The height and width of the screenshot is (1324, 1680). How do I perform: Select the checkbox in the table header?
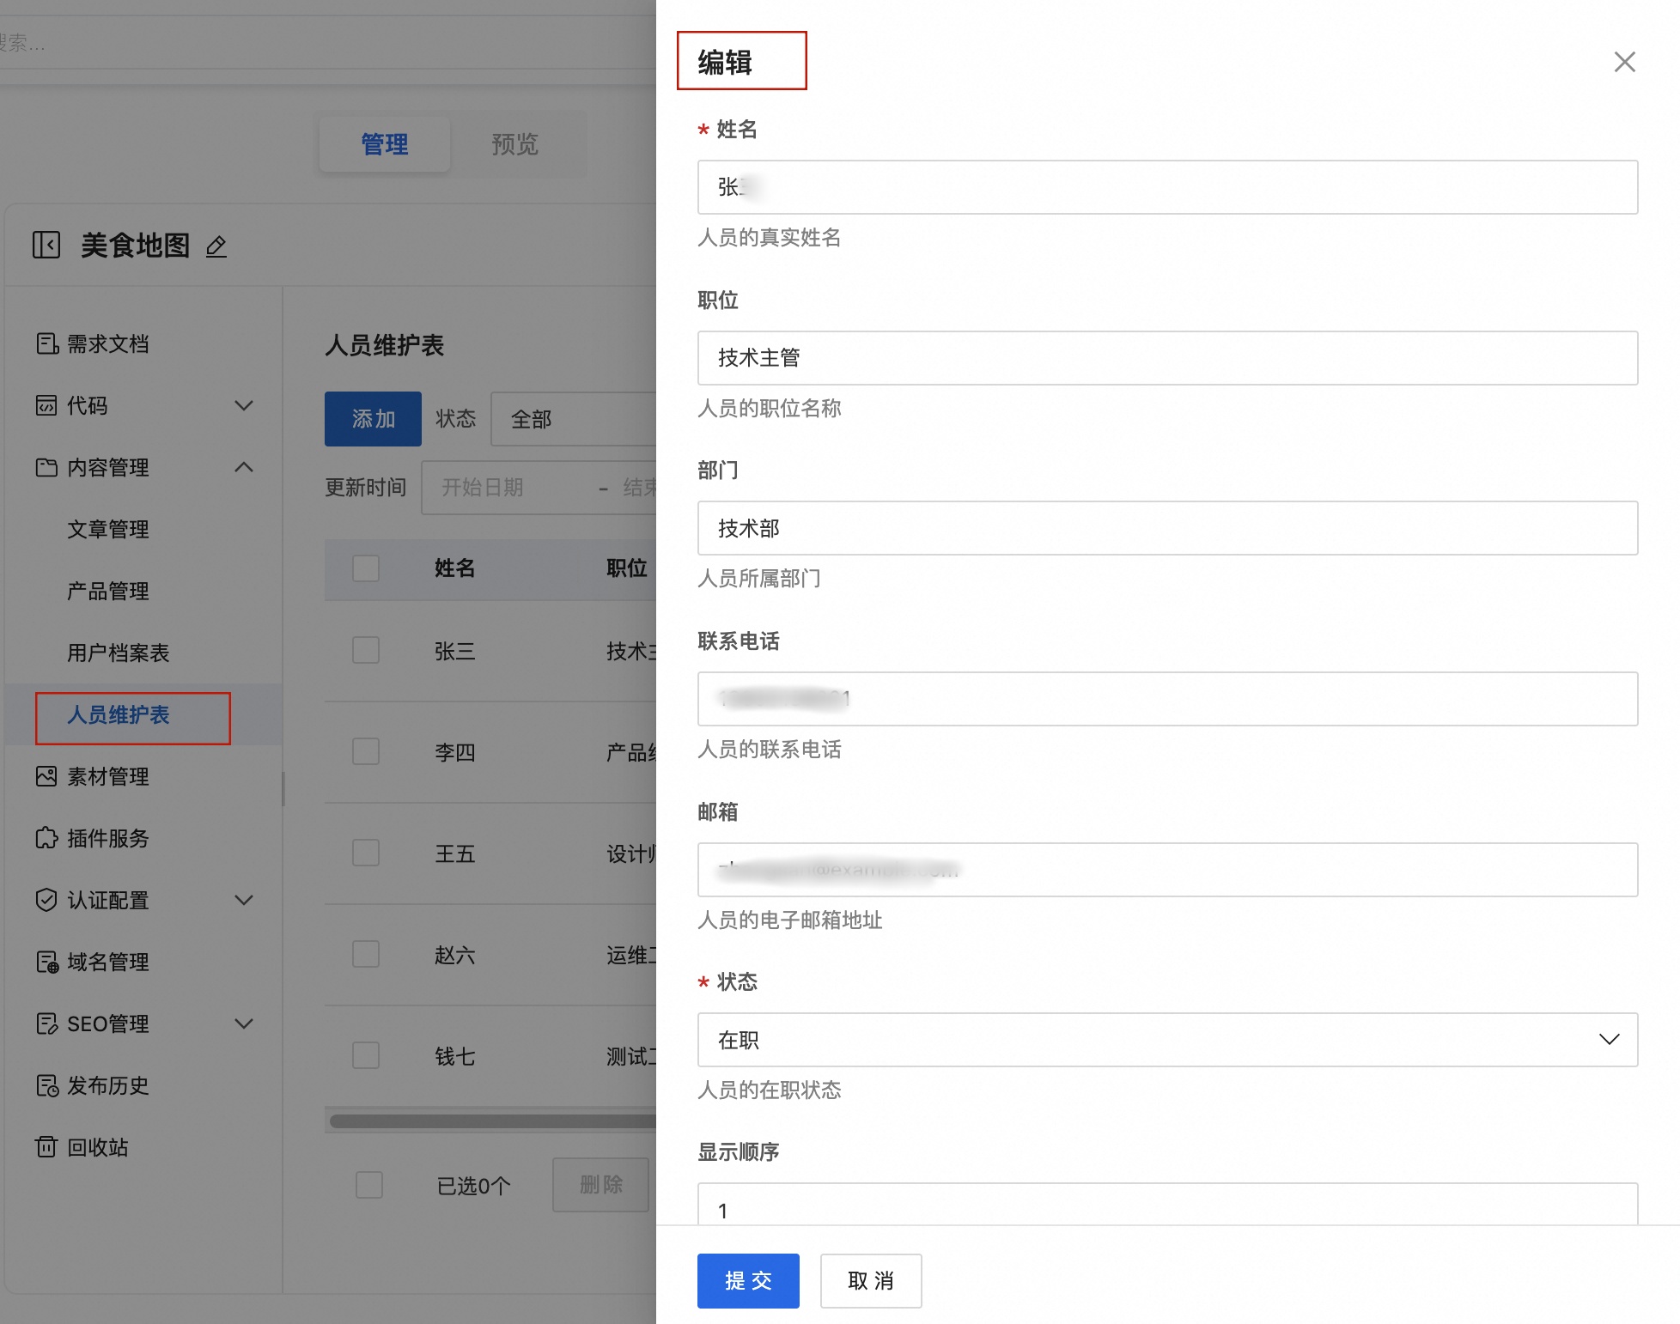365,568
